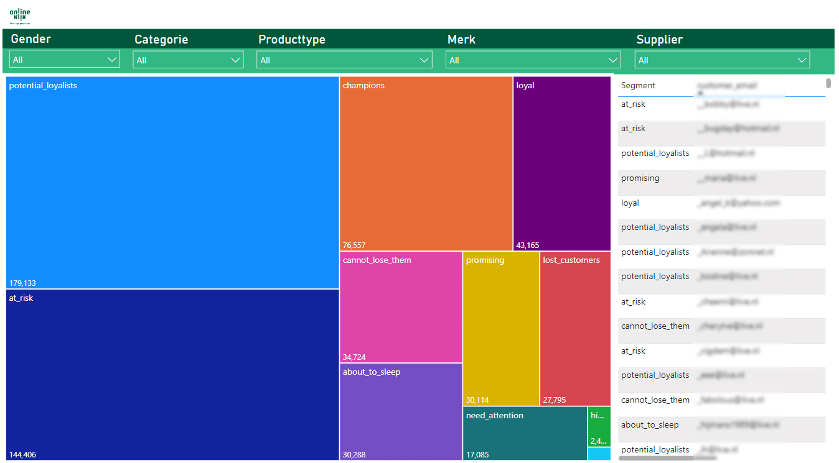Select the purple loyal treemap tile

pos(561,164)
